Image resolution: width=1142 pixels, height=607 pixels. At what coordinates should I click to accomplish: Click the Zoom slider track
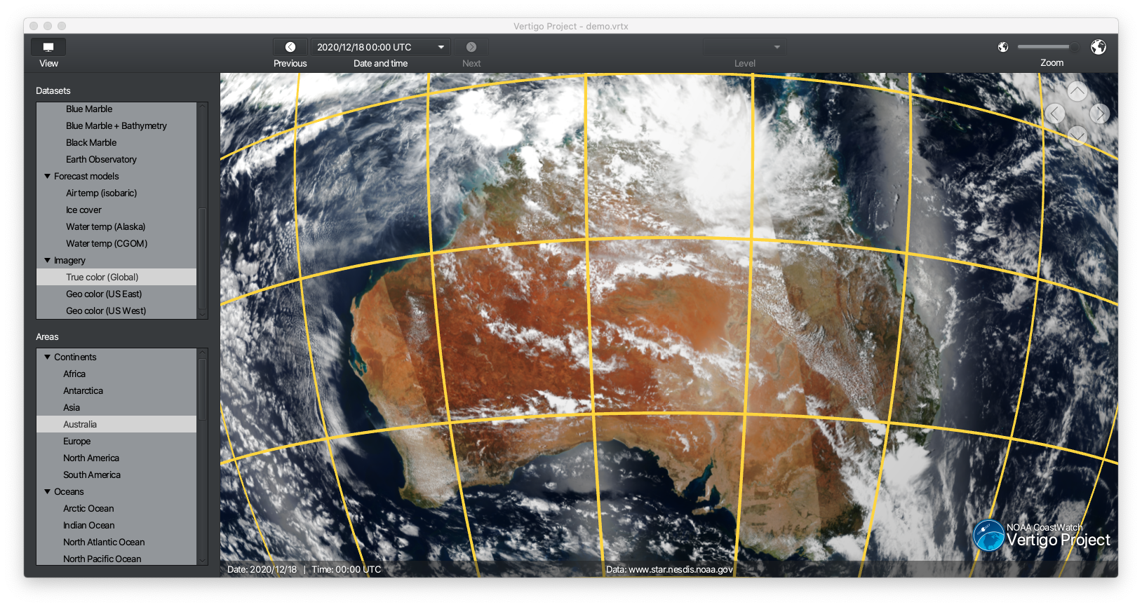tap(1043, 47)
